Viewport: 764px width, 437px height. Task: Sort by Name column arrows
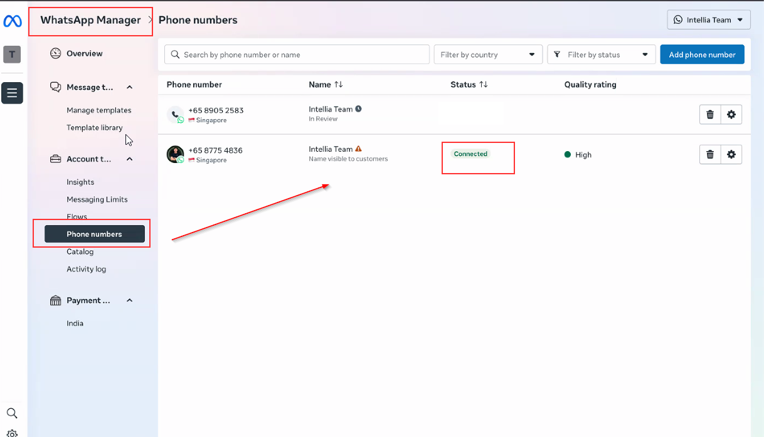pyautogui.click(x=339, y=85)
